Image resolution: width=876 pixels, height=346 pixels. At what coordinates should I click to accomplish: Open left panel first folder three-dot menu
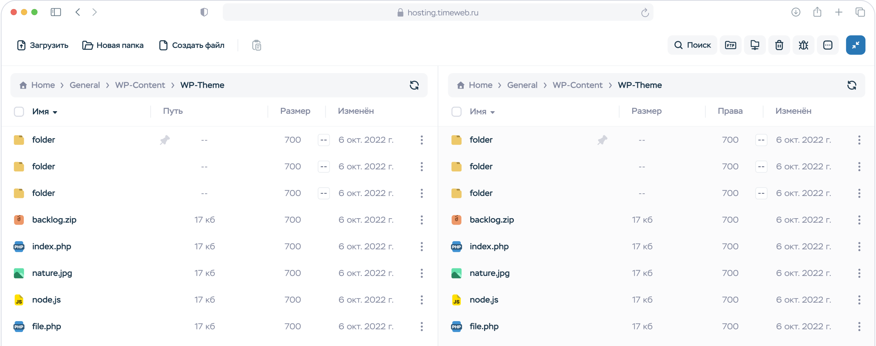422,140
